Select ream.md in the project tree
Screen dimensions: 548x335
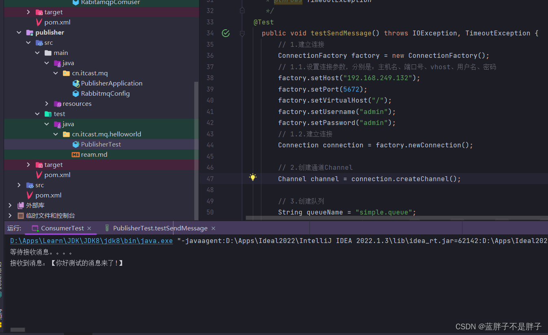[94, 155]
